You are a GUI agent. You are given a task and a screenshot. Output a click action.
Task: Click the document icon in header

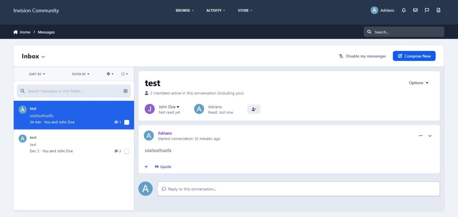pyautogui.click(x=438, y=10)
